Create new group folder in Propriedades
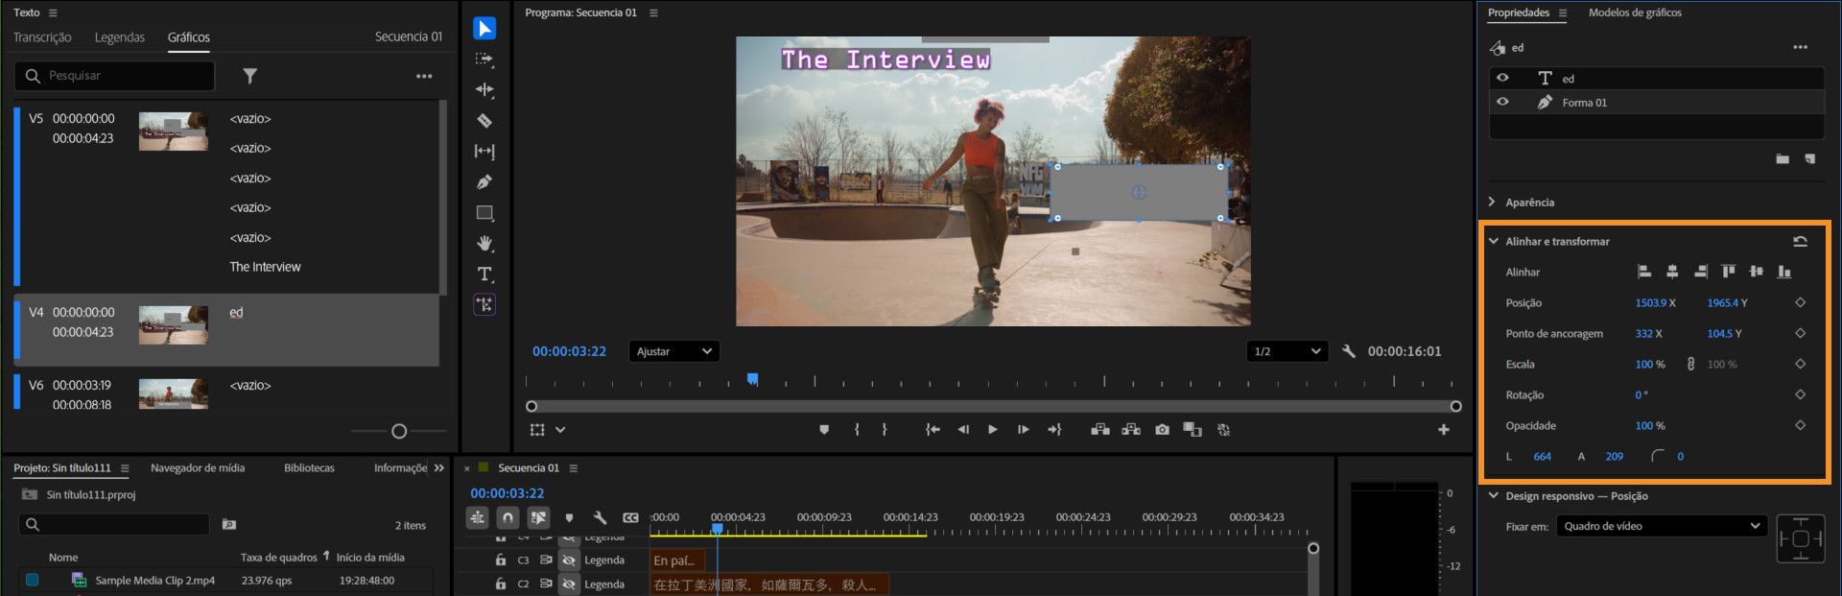Screen dimensions: 1842x596 coord(1782,159)
